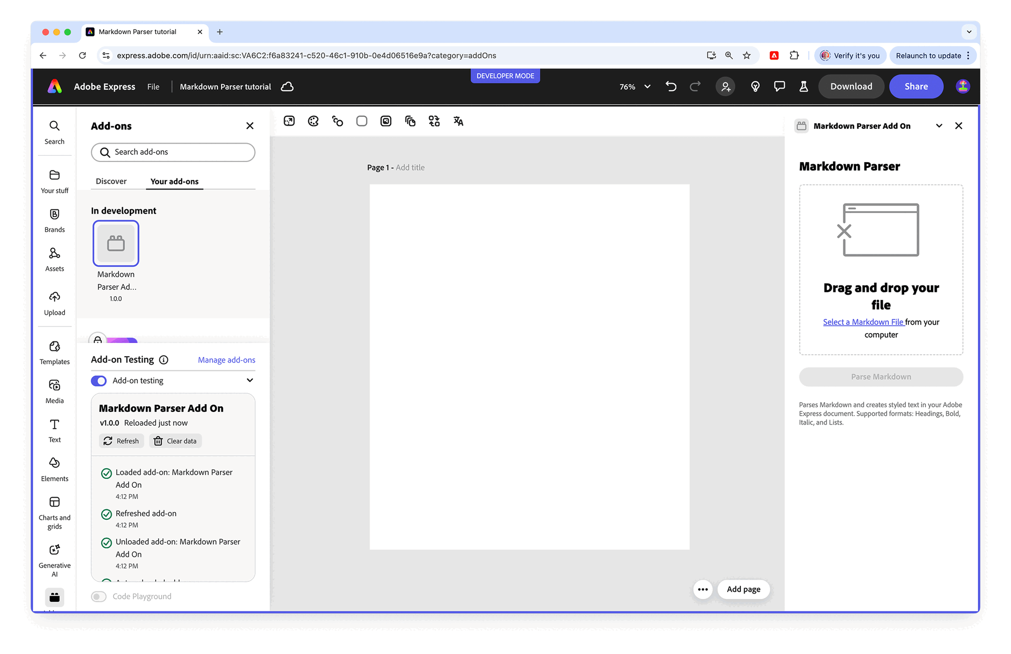This screenshot has width=1011, height=654.
Task: Click the bulk create tool icon
Action: tap(434, 121)
